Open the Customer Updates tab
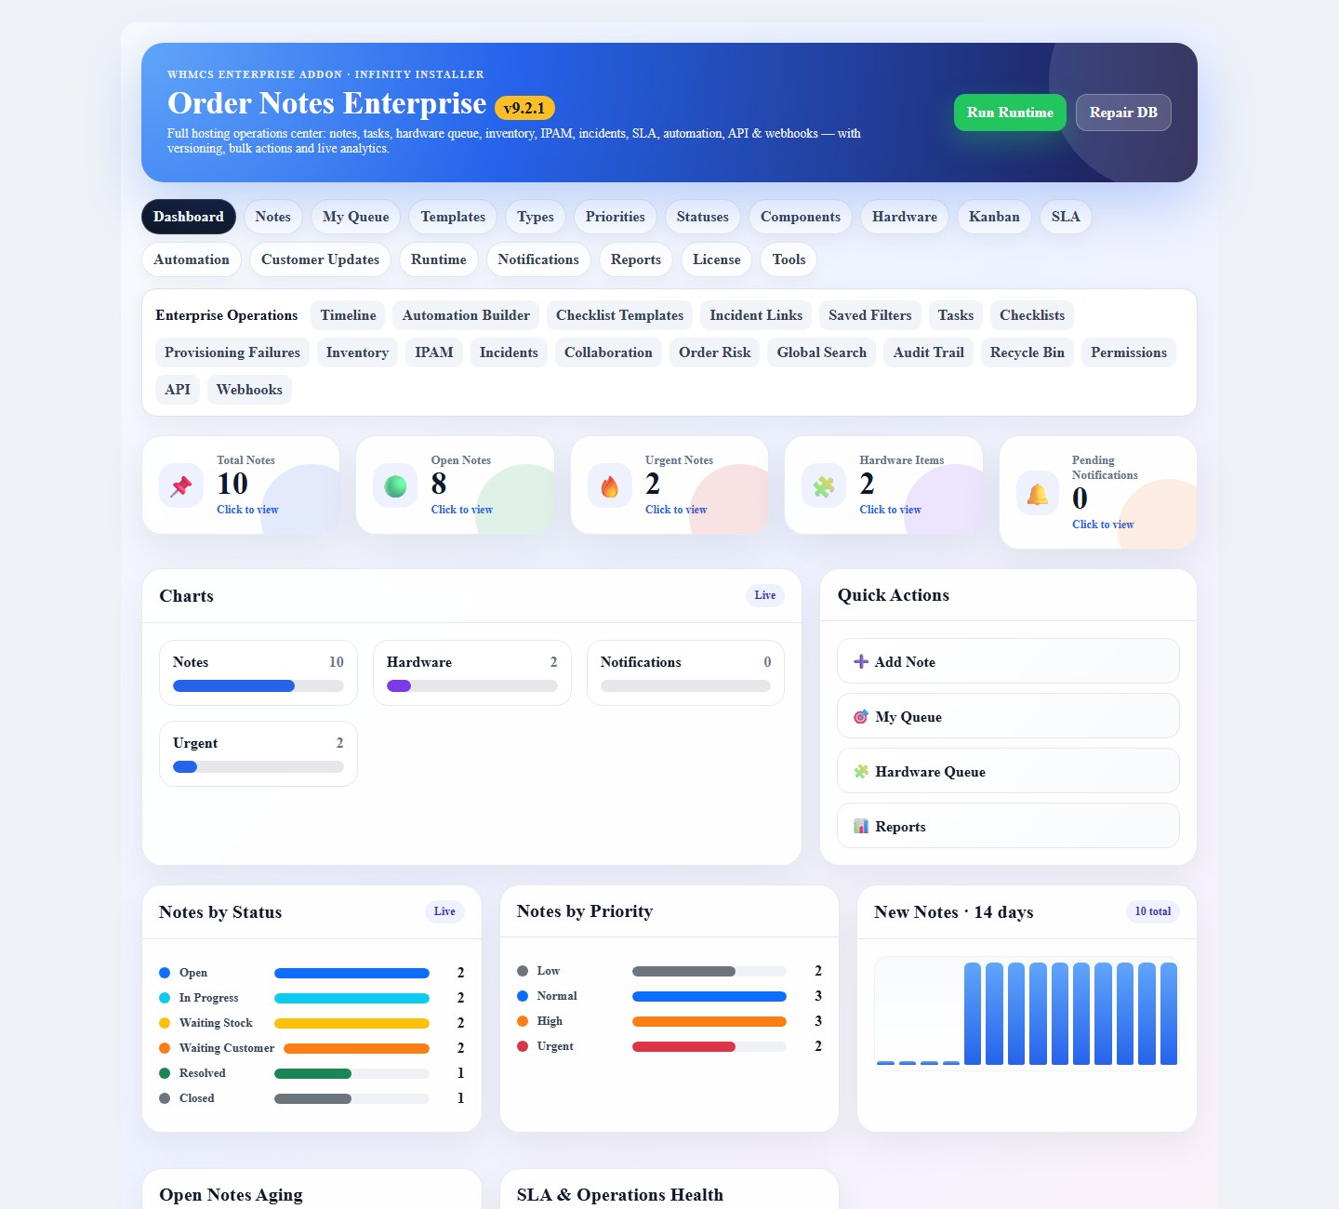The height and width of the screenshot is (1209, 1339). 320,259
